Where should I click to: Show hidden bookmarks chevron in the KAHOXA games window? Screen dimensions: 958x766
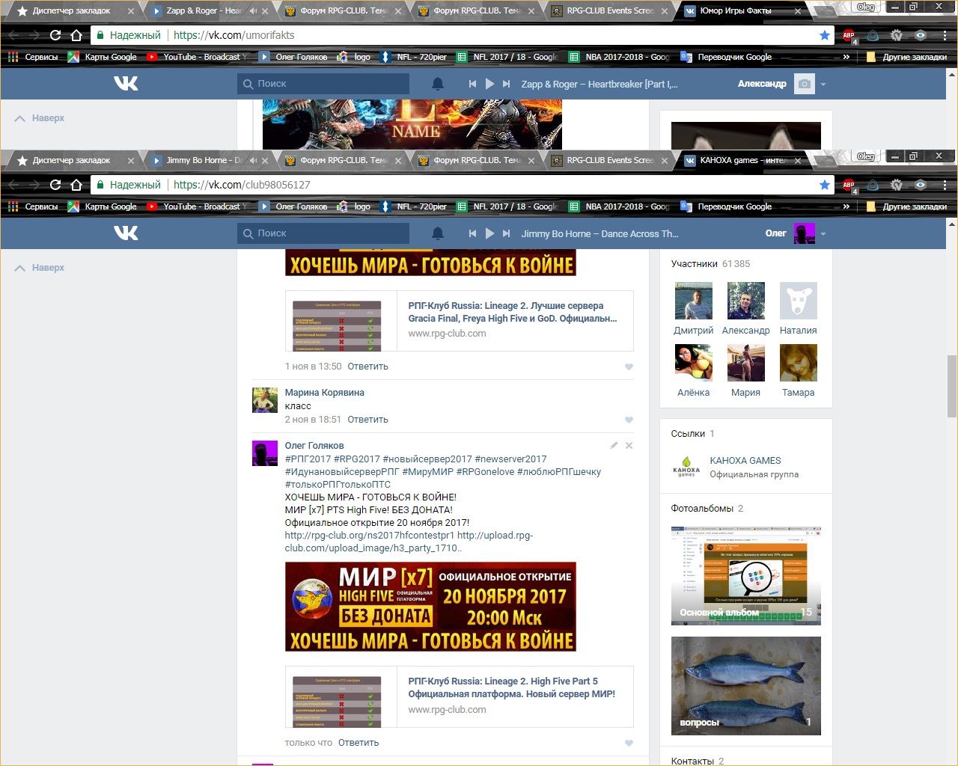point(846,206)
